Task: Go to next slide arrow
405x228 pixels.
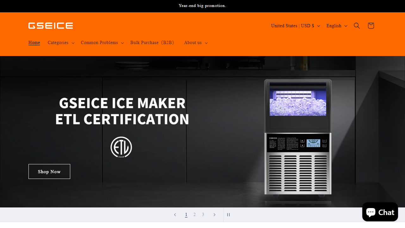Action: [214, 215]
